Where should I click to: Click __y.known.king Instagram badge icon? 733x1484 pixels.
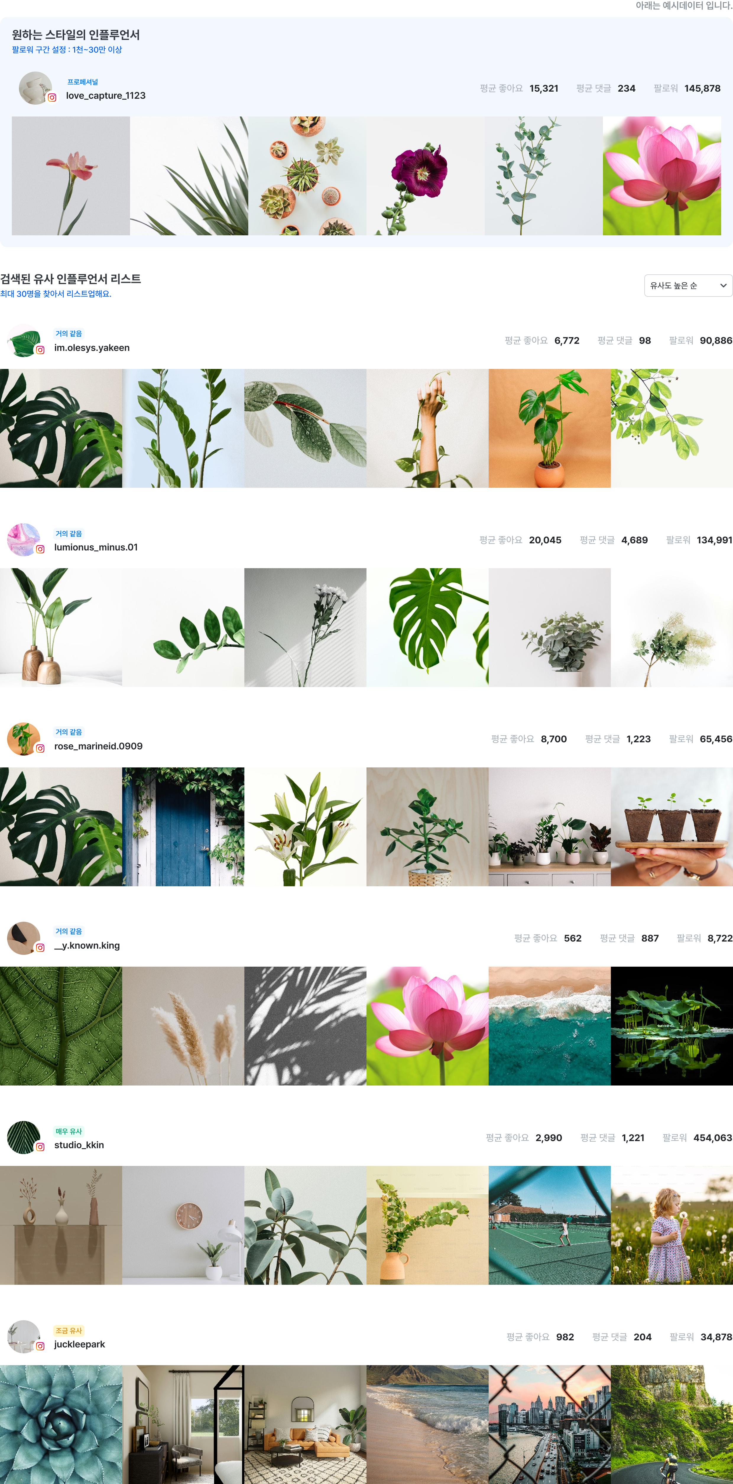[x=40, y=948]
